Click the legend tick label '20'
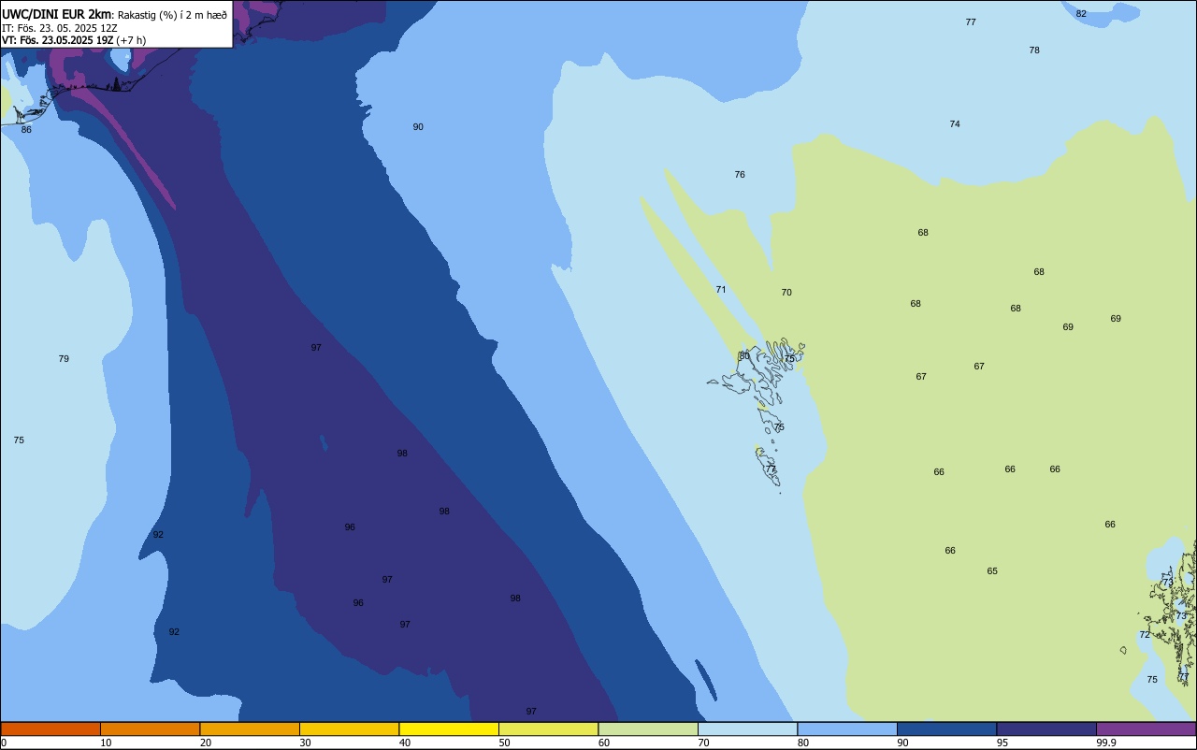 (206, 743)
